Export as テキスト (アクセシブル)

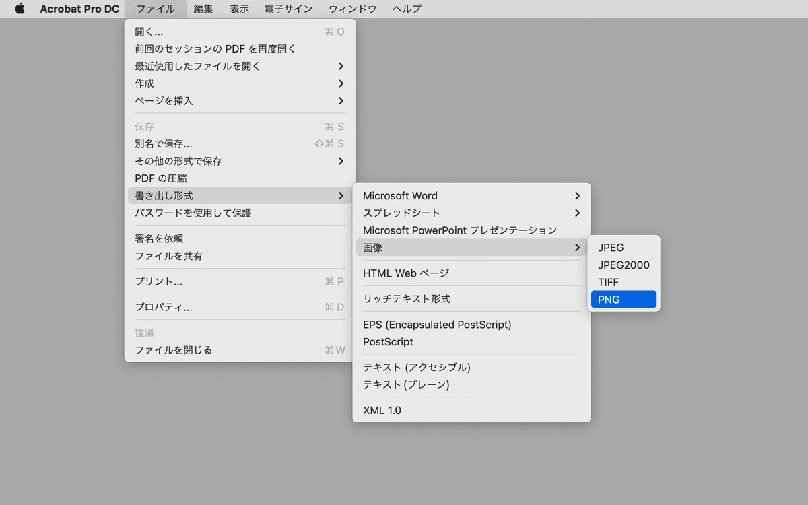(471, 368)
